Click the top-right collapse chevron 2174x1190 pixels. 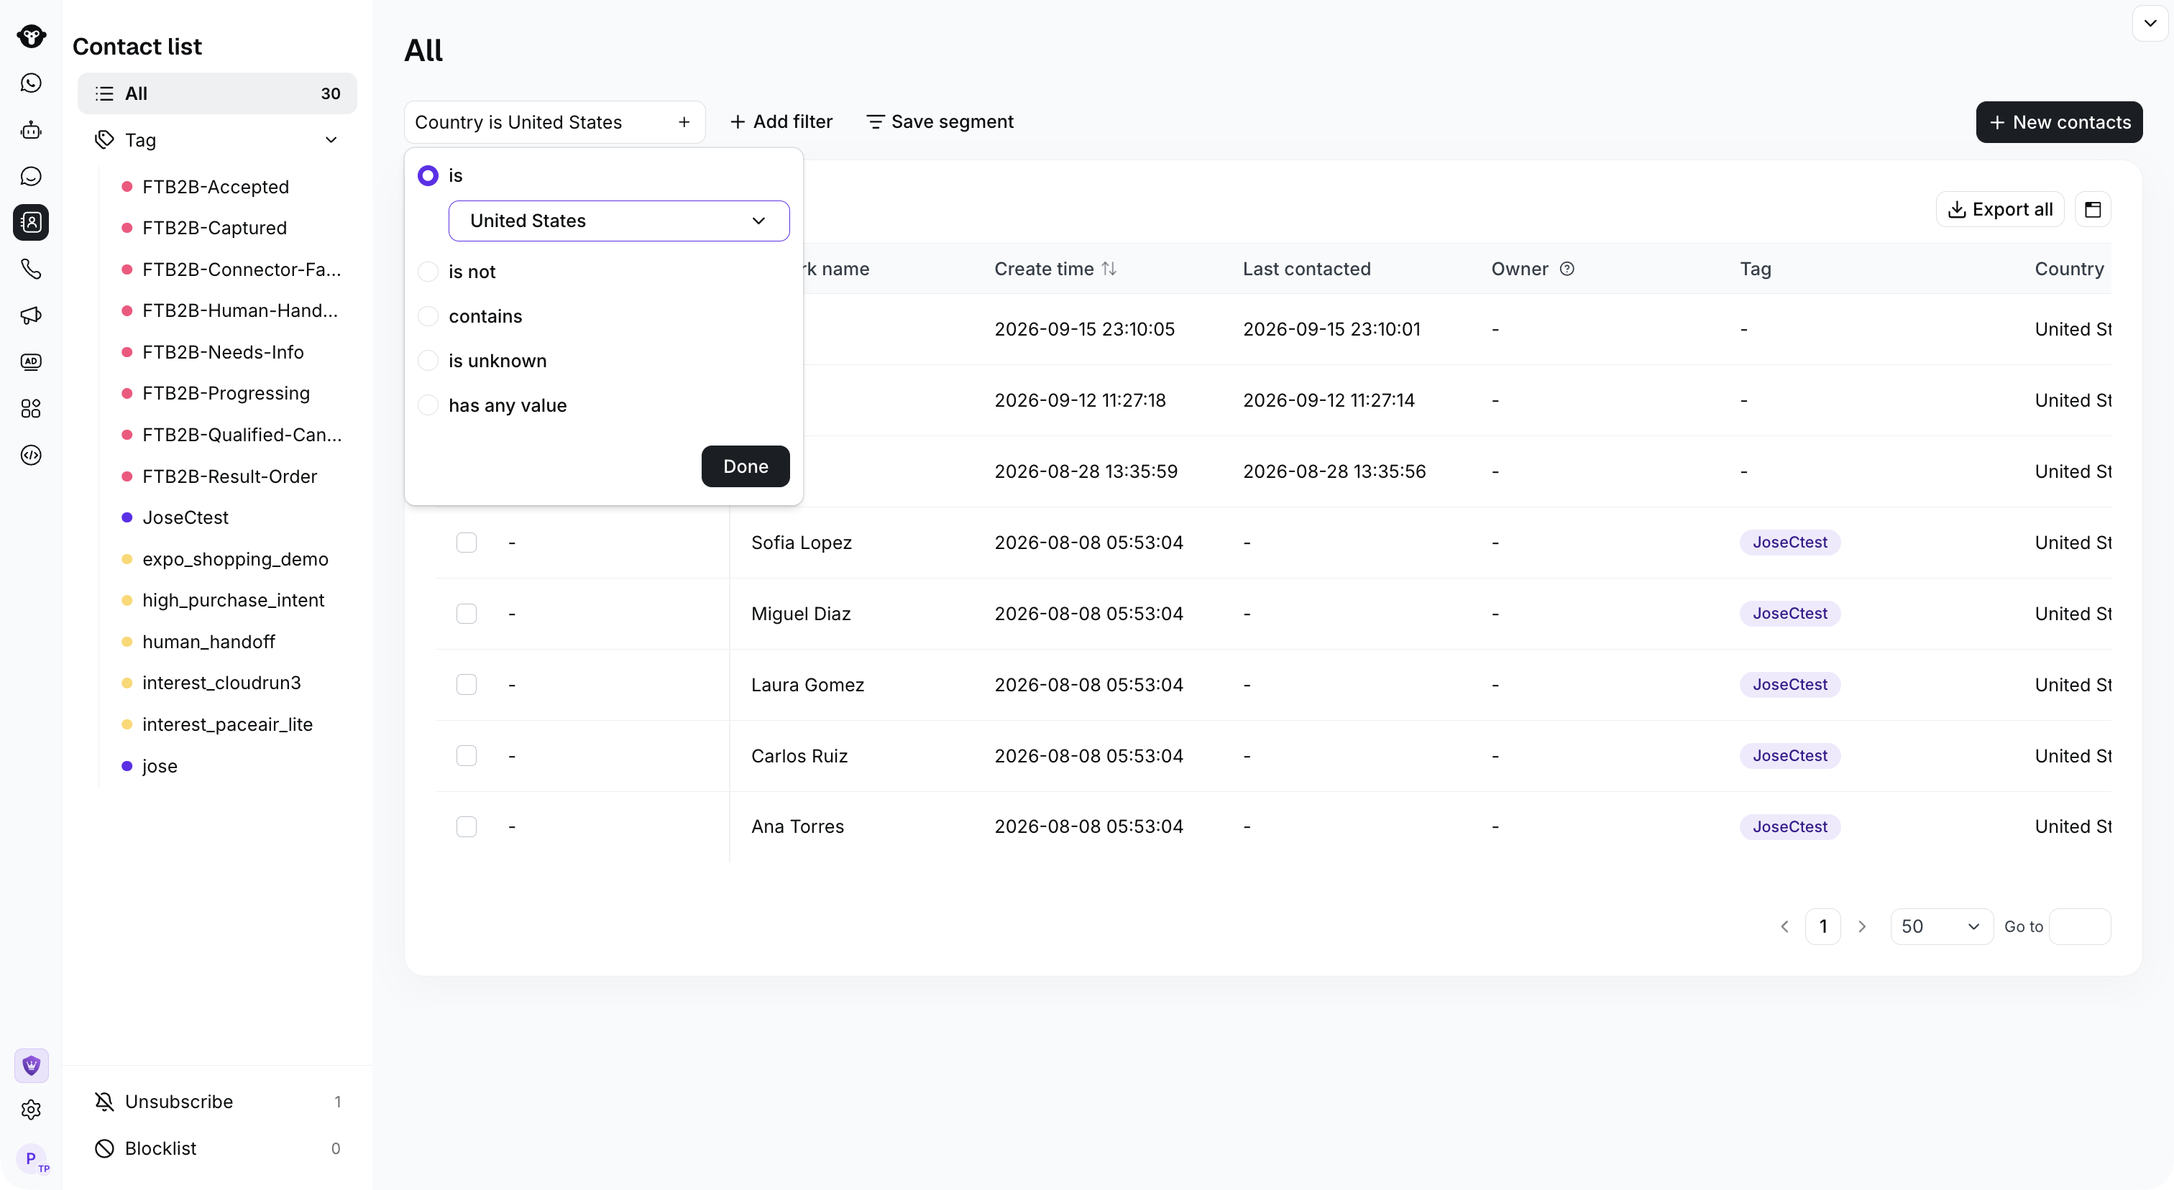pyautogui.click(x=2150, y=24)
